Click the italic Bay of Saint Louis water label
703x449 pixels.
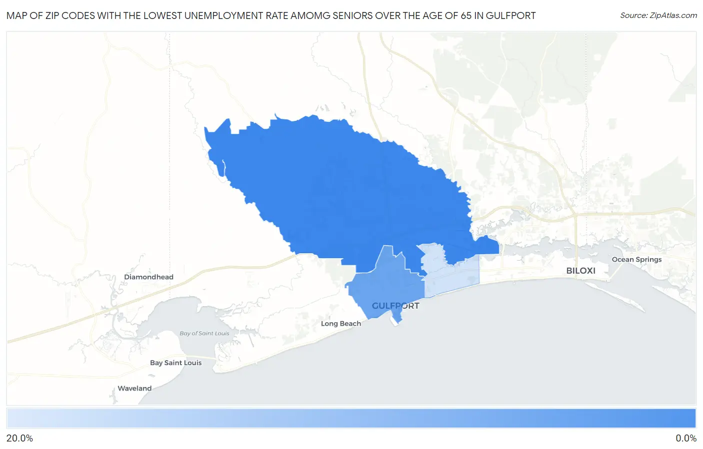point(204,334)
